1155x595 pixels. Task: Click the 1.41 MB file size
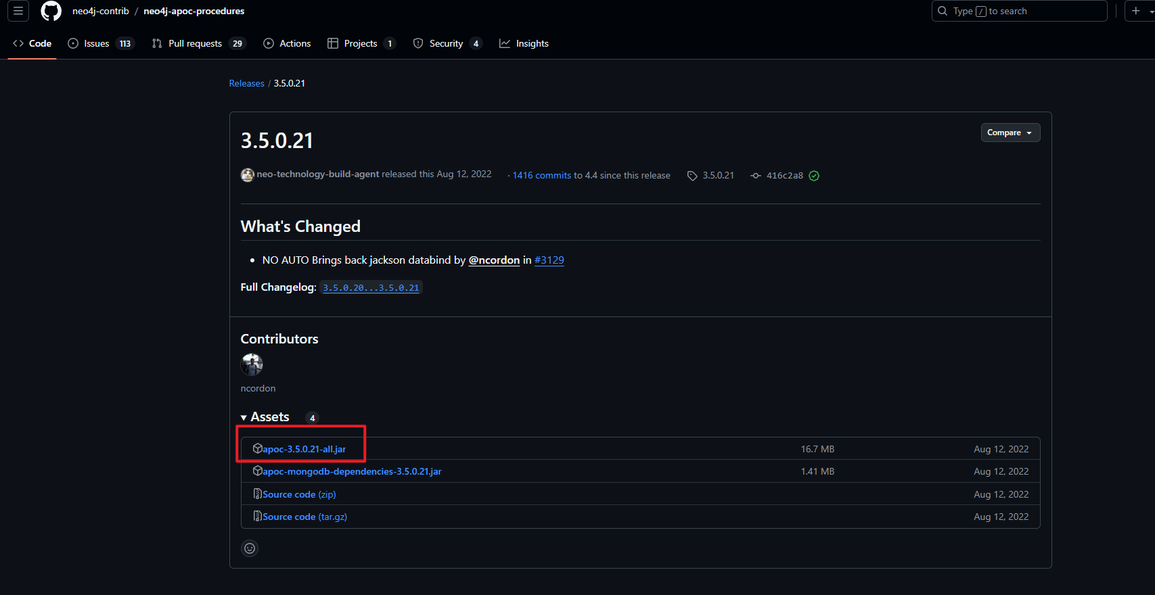point(817,471)
